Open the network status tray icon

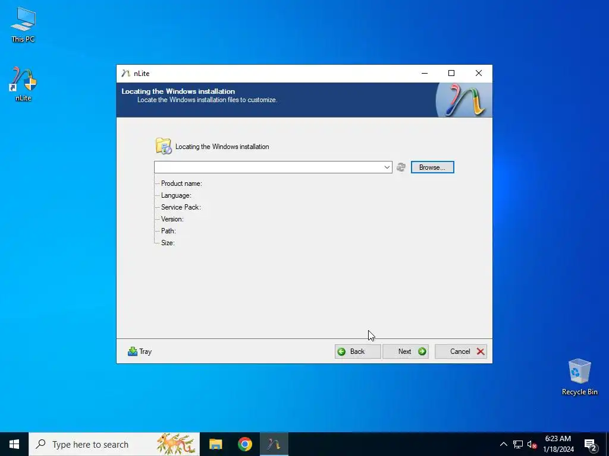pos(518,444)
